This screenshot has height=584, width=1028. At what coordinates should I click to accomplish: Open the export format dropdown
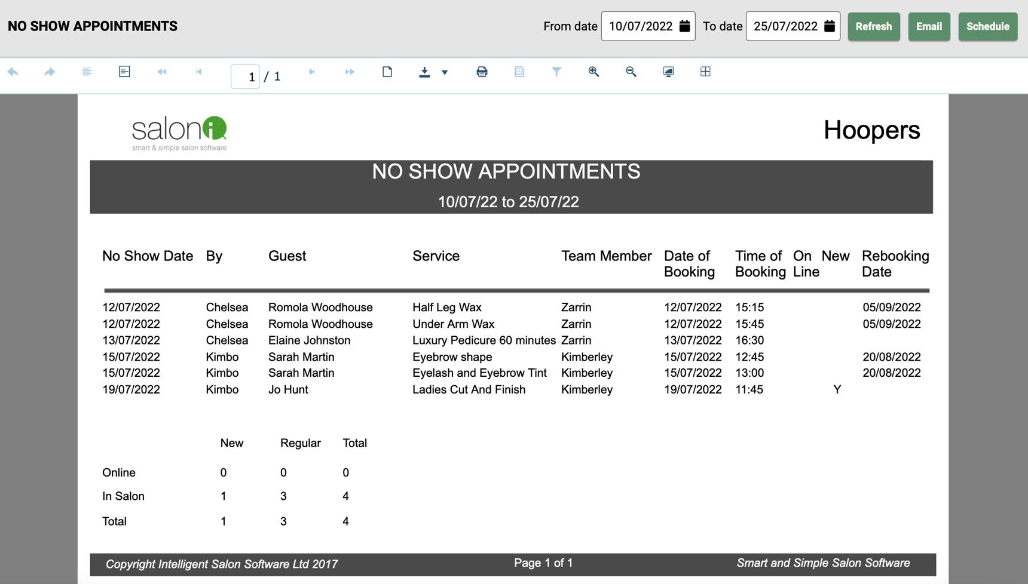click(445, 73)
